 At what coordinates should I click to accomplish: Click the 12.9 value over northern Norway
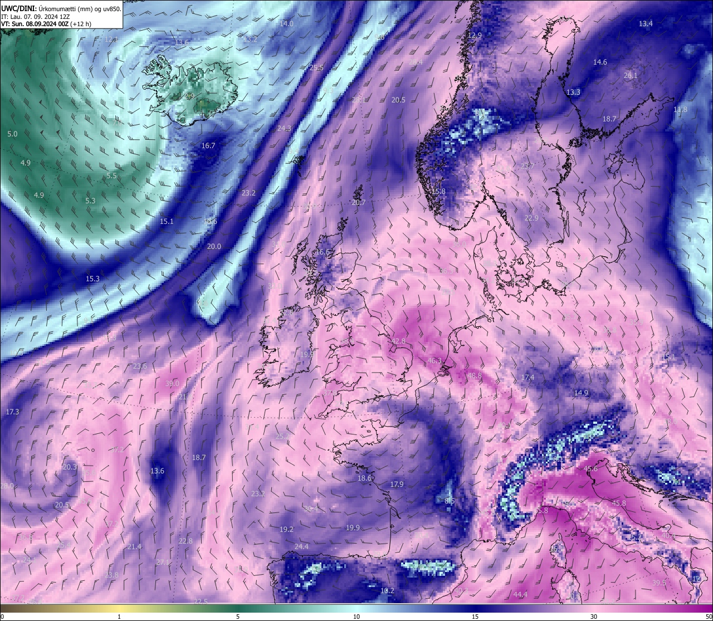(475, 35)
